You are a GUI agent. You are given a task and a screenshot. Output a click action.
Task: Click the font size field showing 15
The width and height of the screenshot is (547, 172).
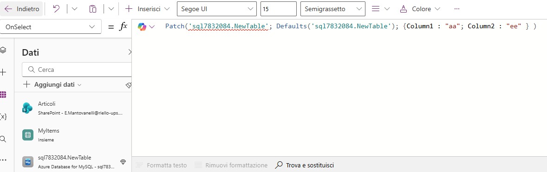point(279,9)
